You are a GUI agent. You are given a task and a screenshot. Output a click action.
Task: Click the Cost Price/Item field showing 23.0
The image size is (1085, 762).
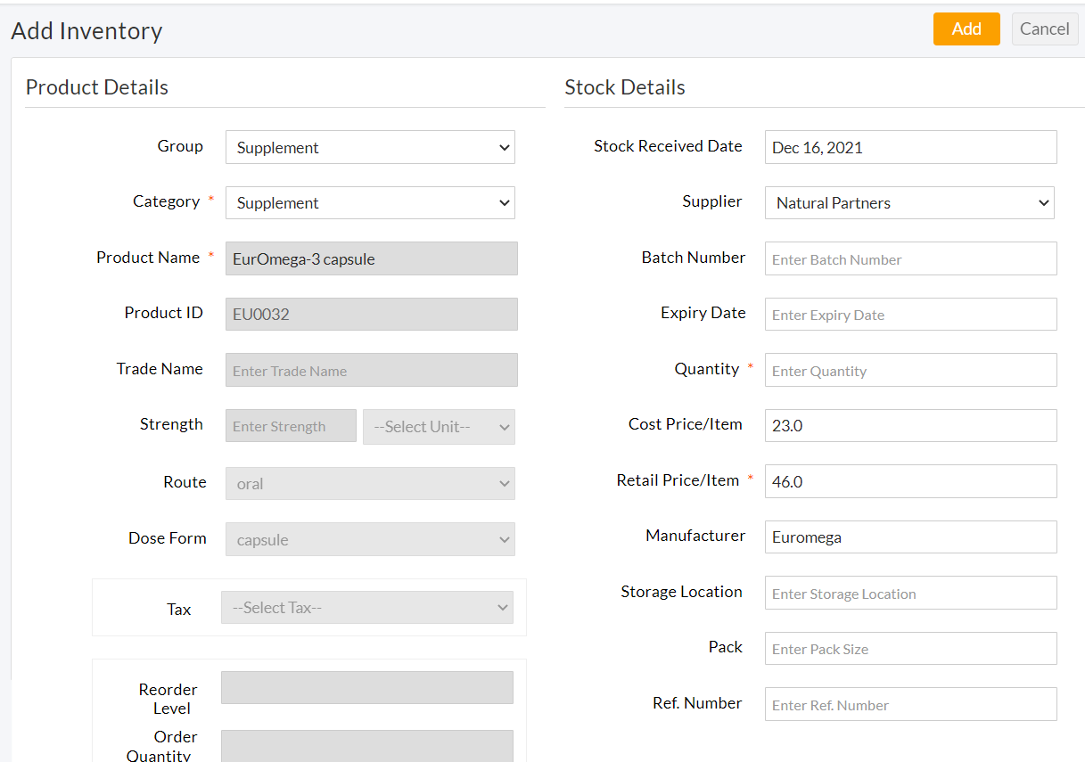click(909, 425)
